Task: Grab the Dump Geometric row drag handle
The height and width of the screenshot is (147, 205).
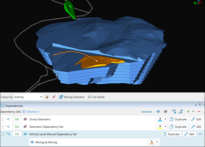Action: click(x=3, y=119)
